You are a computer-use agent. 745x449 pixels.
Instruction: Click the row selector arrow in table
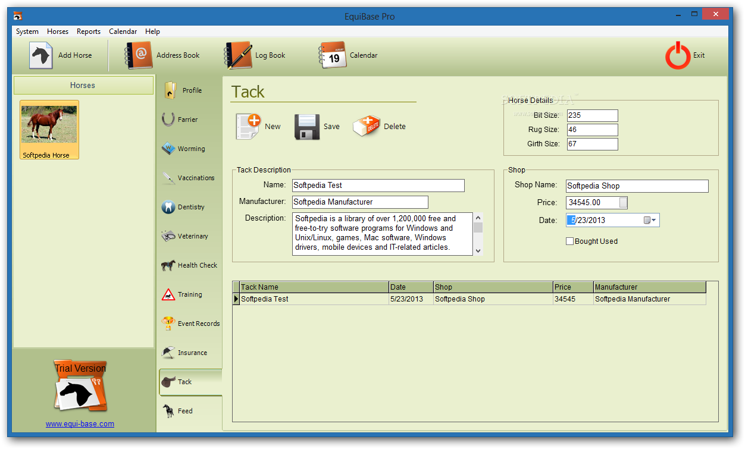pos(236,299)
